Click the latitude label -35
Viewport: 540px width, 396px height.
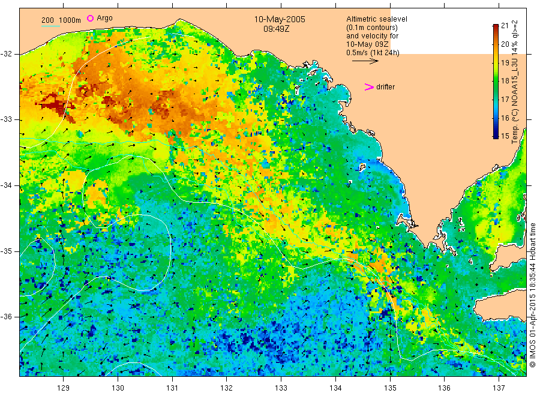point(6,251)
